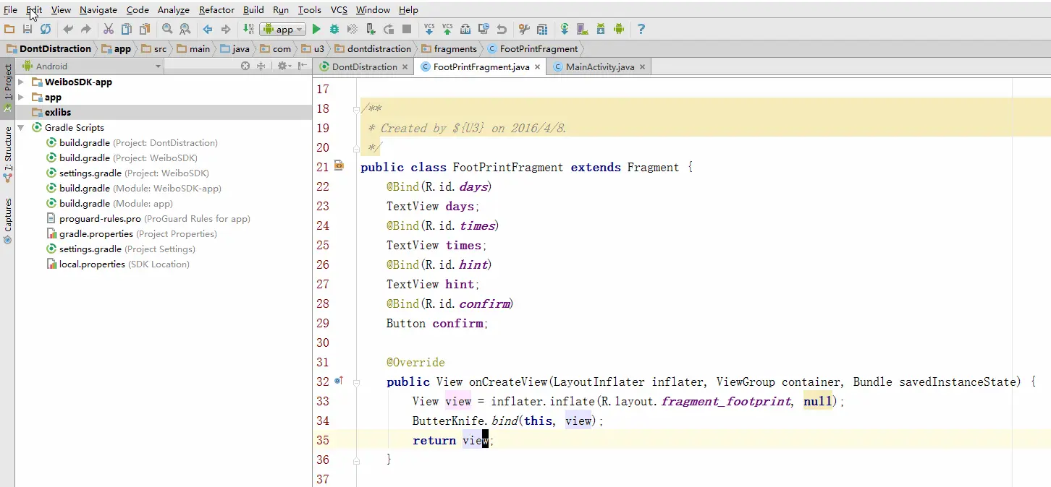
Task: Click the Cut scissors icon in toolbar
Action: (x=109, y=30)
